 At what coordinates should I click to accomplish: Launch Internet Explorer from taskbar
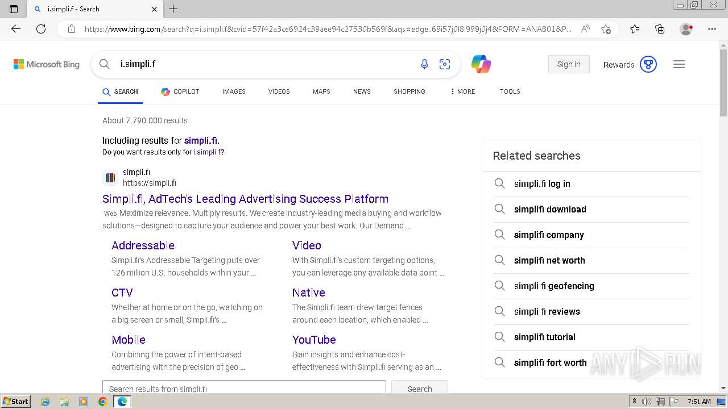tap(45, 402)
